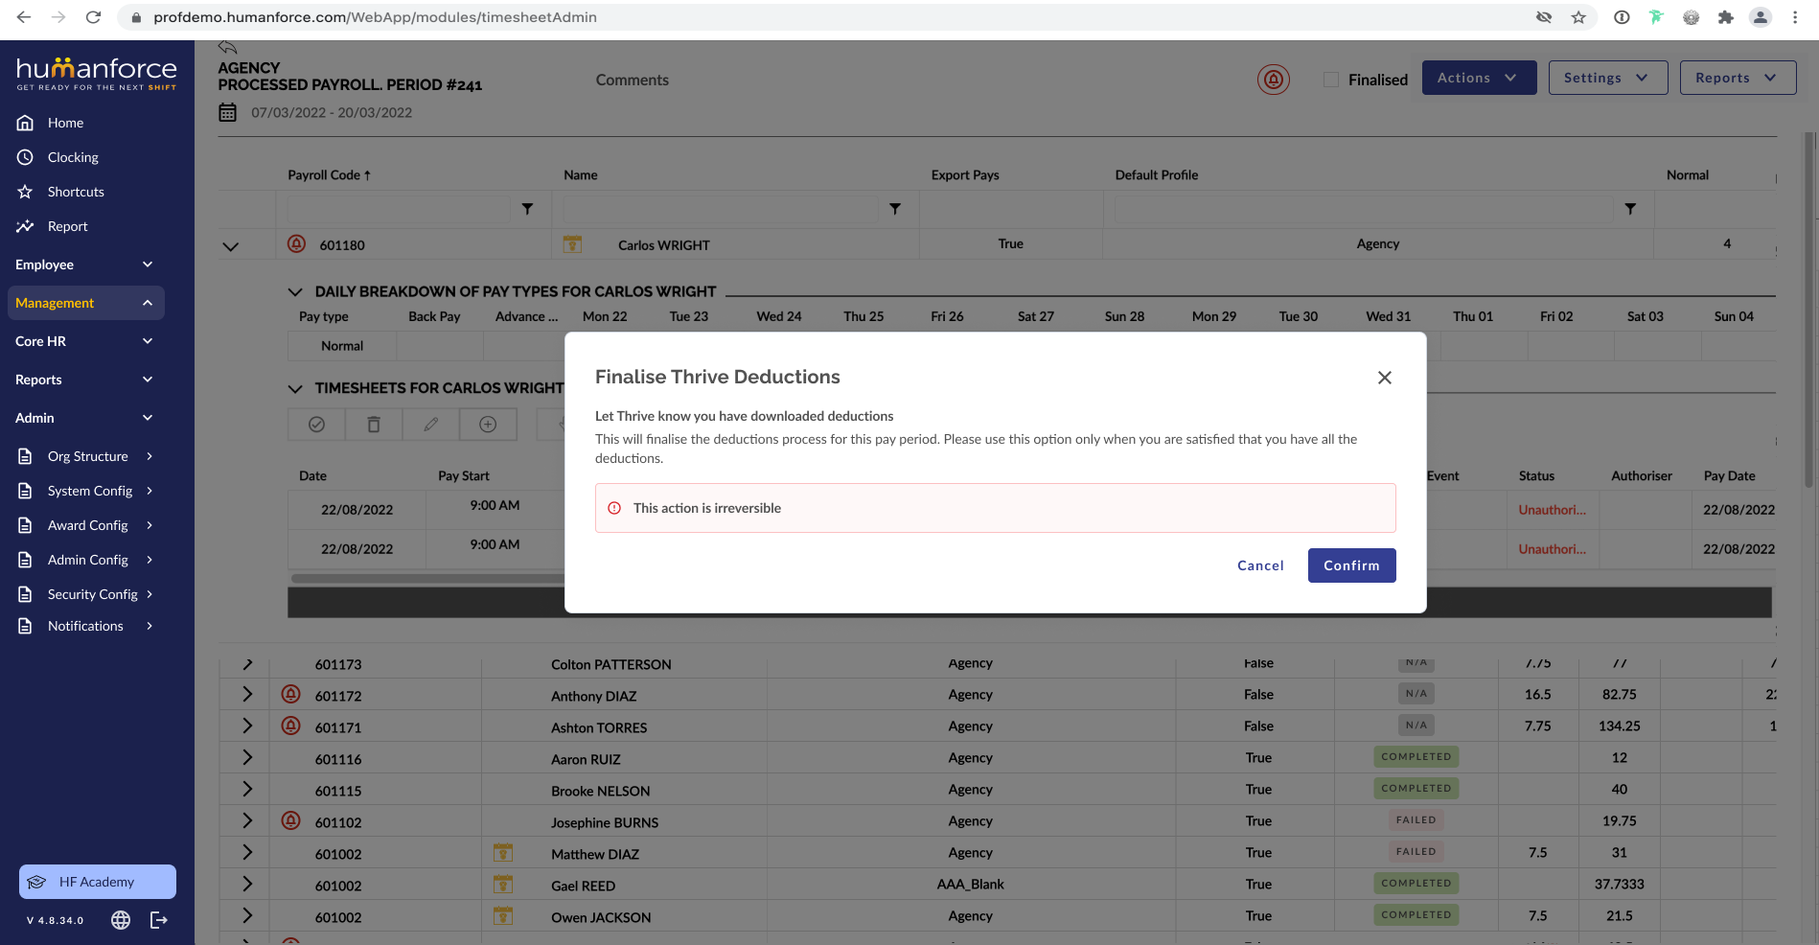Click alert icon on Anthony DIAZ row
The image size is (1819, 945).
click(291, 694)
